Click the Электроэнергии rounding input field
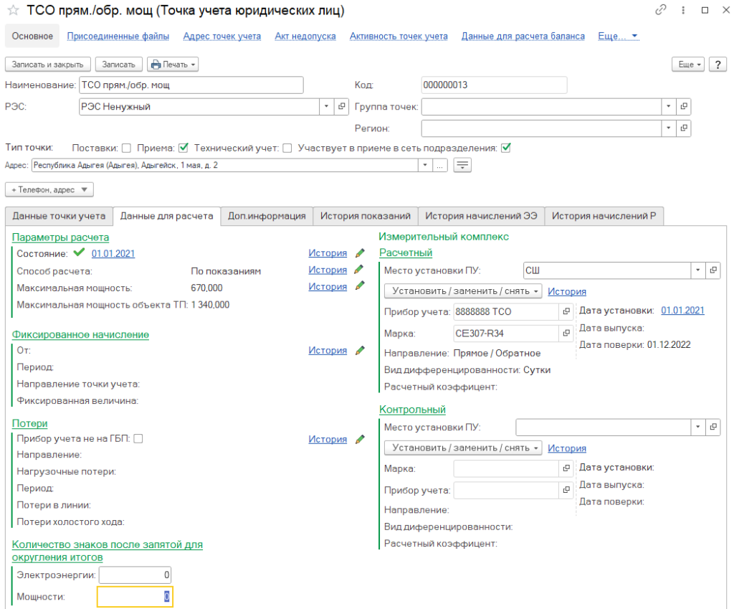This screenshot has height=609, width=734. coord(135,575)
